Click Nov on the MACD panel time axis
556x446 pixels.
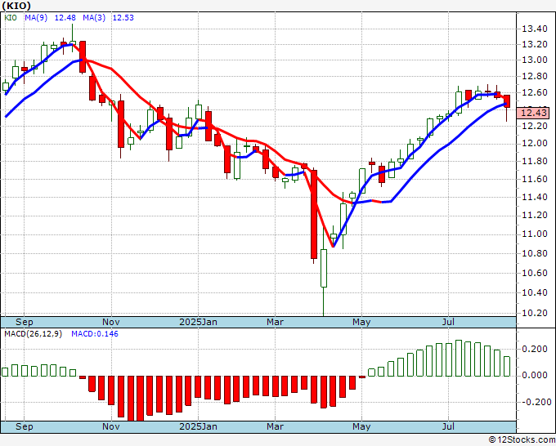tap(111, 426)
